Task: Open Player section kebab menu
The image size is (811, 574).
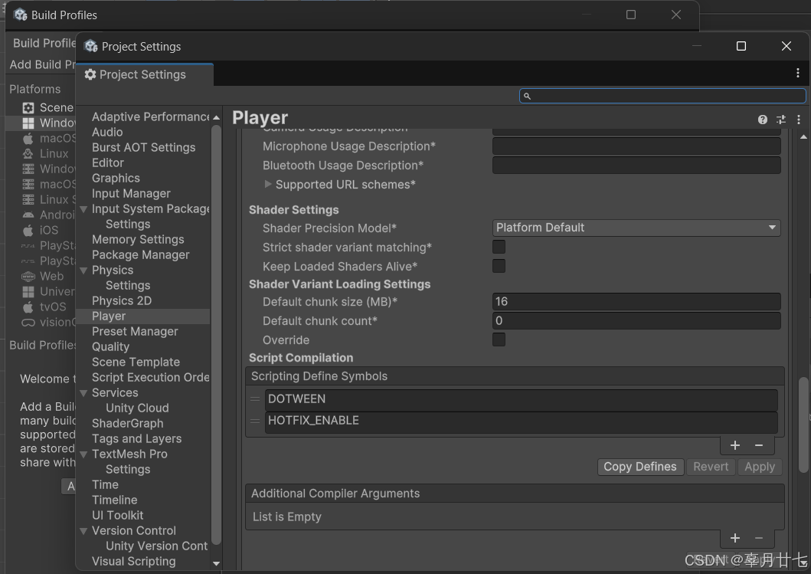Action: (799, 120)
